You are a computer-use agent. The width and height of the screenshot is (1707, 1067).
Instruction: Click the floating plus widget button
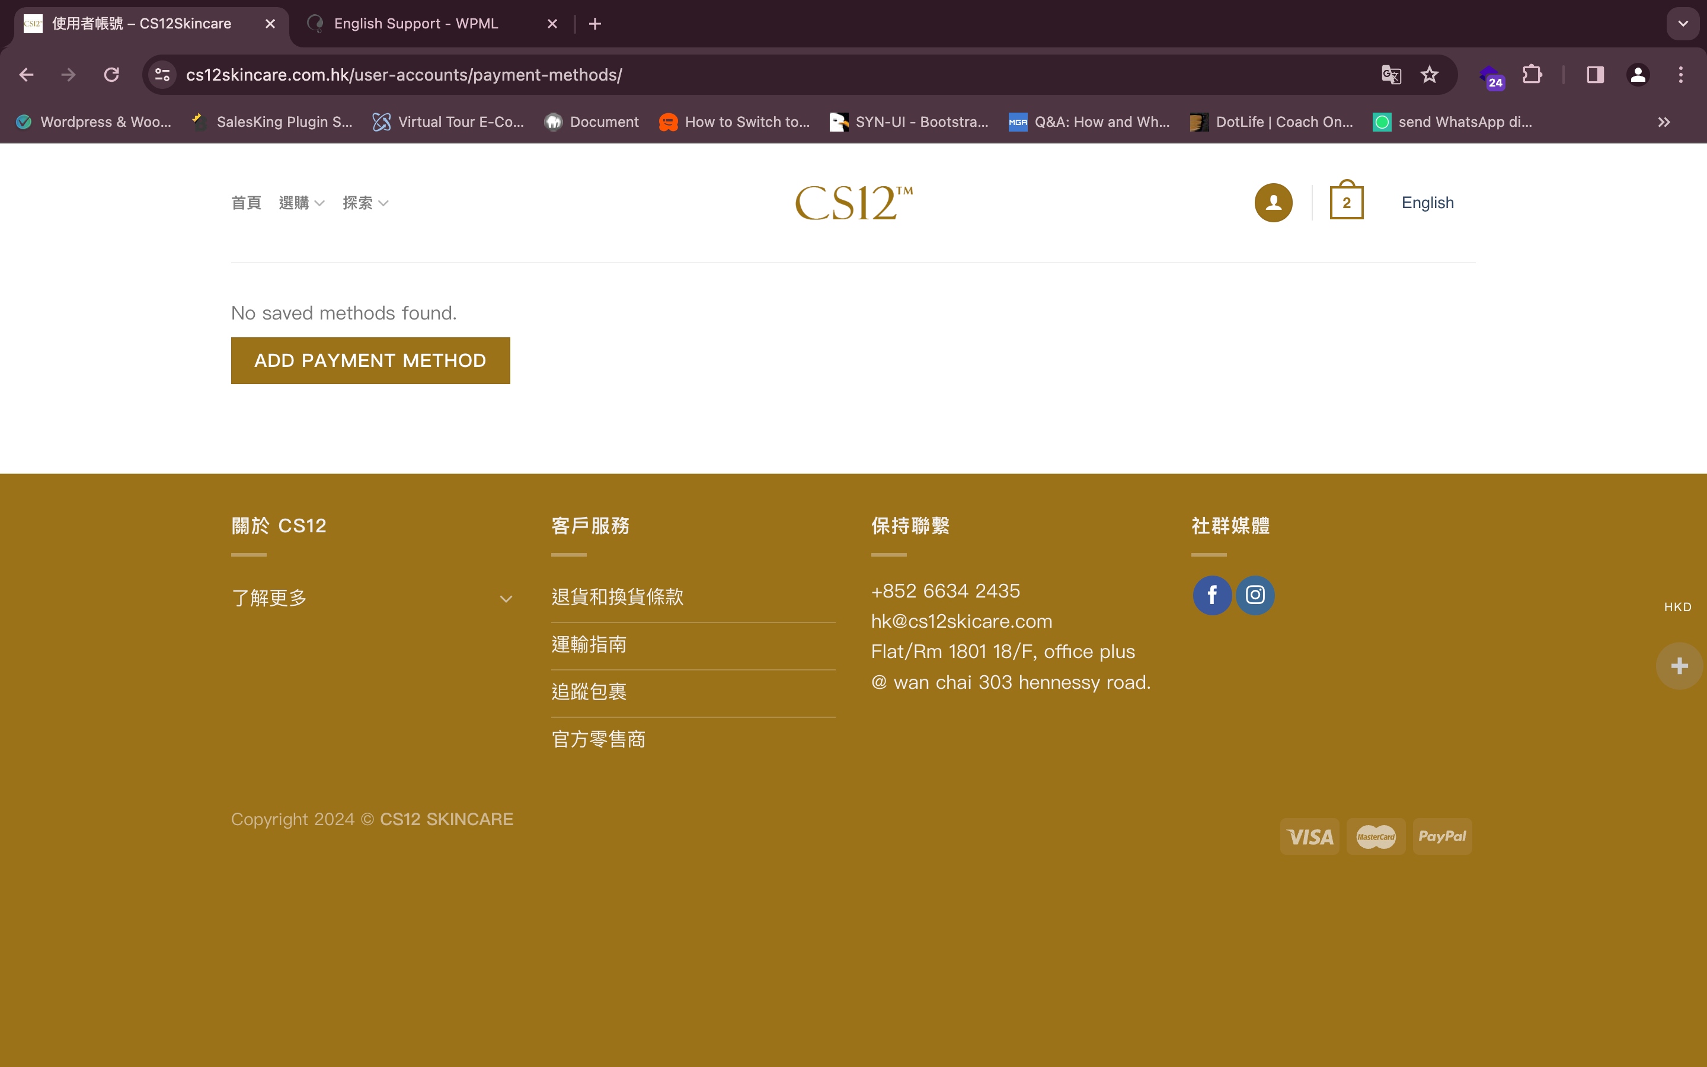coord(1680,666)
